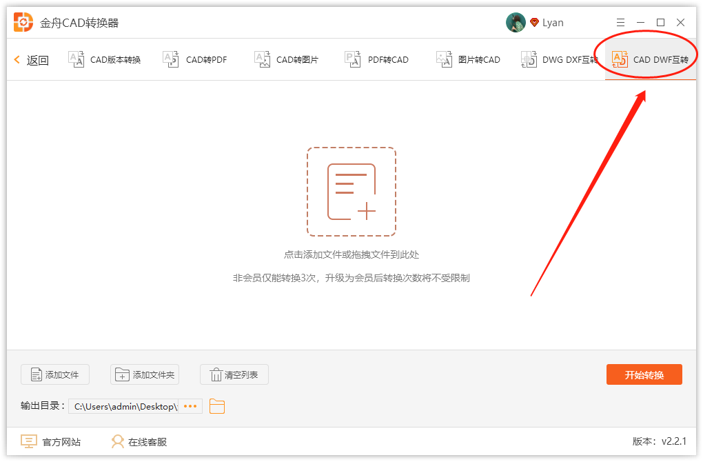703x462 pixels.
Task: Open the Lyan user avatar
Action: 516,23
